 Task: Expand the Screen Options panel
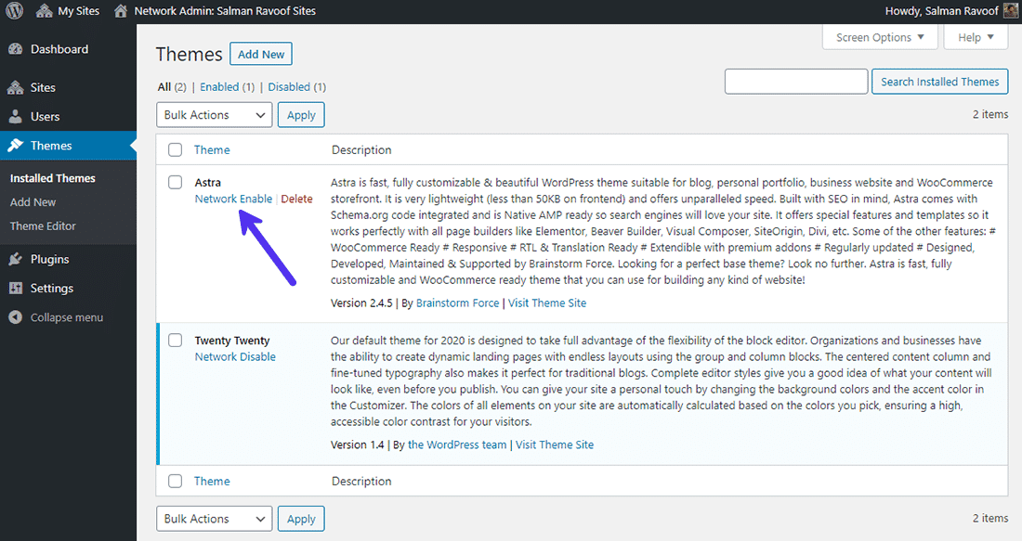[879, 36]
